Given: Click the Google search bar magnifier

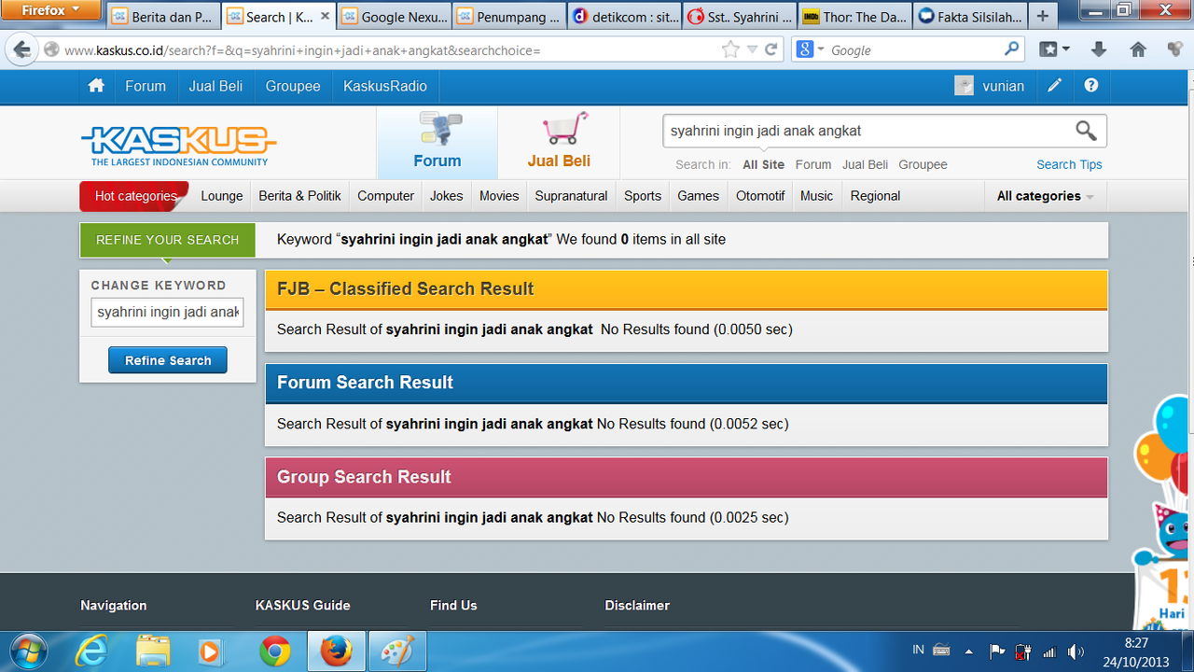Looking at the screenshot, I should pyautogui.click(x=1012, y=50).
